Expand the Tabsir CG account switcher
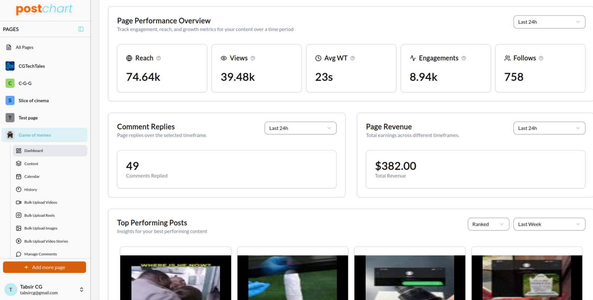The width and height of the screenshot is (593, 300). tap(81, 289)
